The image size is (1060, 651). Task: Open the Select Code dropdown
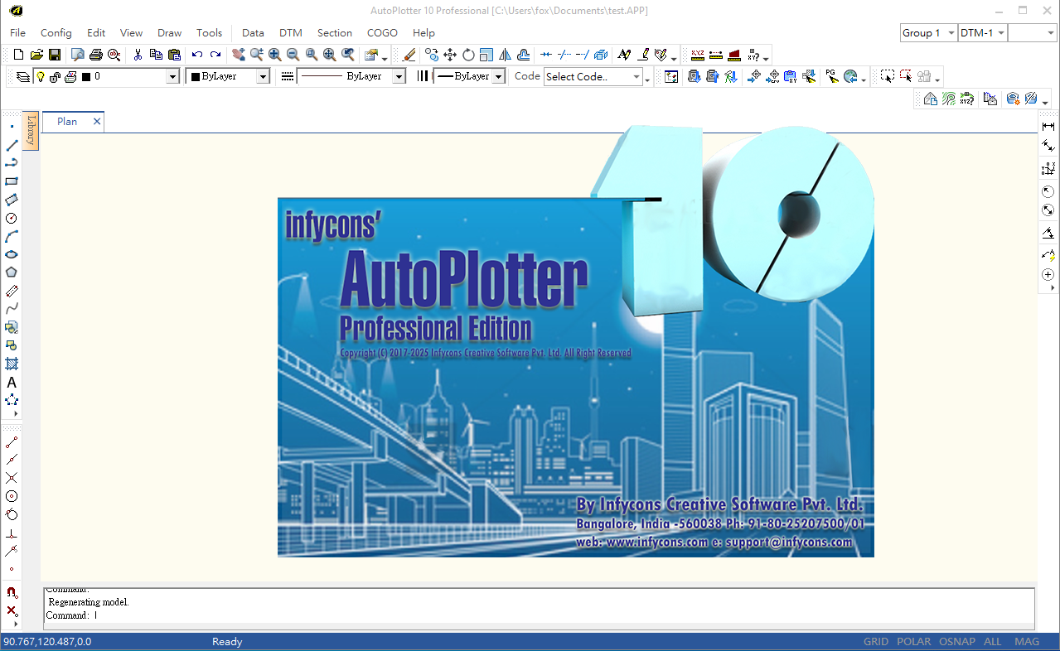pos(636,77)
